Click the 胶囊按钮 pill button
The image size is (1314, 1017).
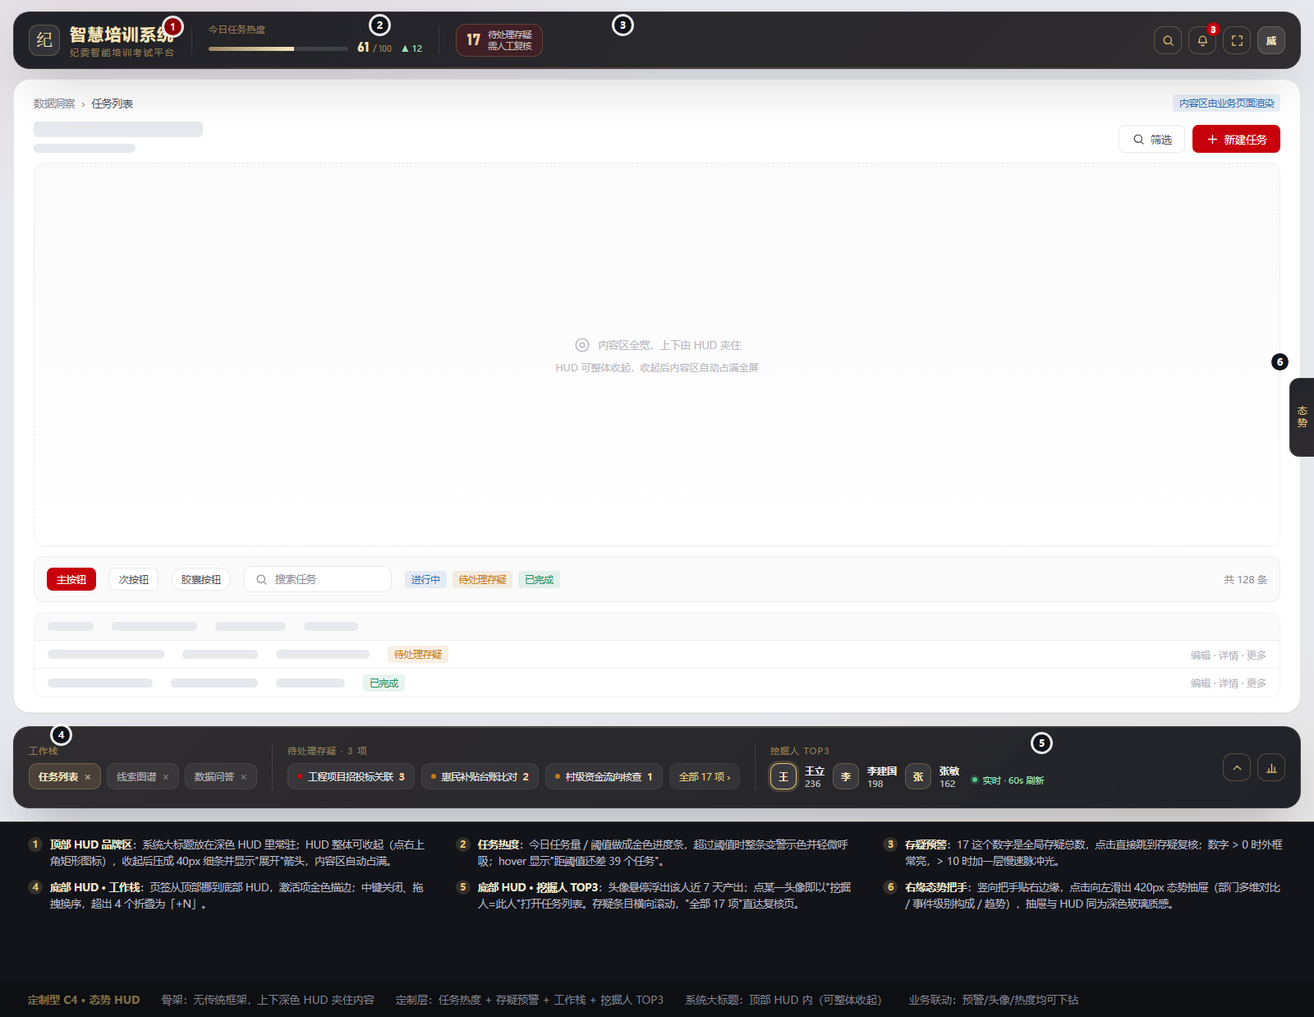click(x=201, y=579)
